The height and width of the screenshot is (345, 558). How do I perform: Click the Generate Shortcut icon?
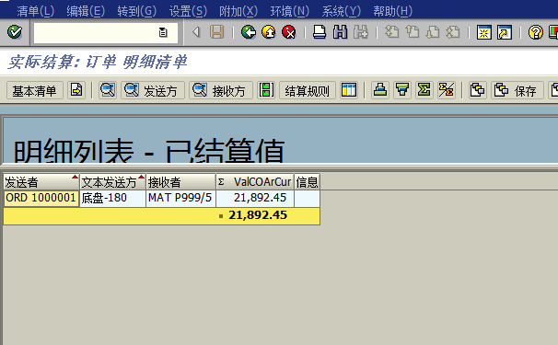pos(505,32)
